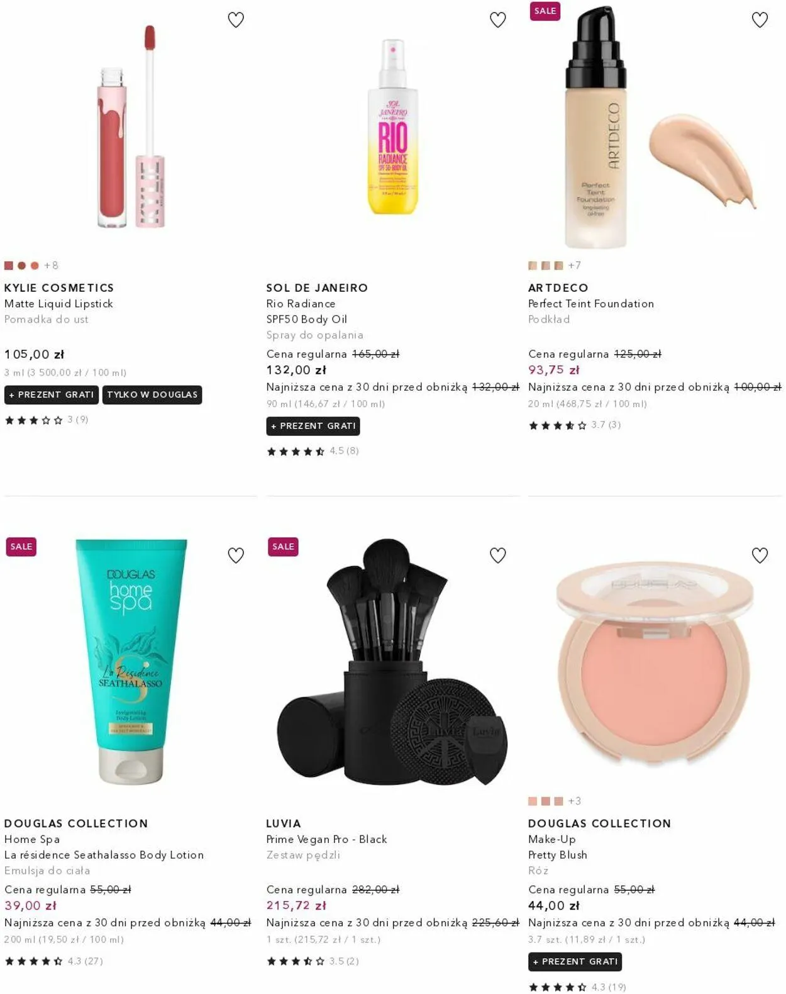Expand +8 more shades for Kylie lipstick
This screenshot has height=994, width=786.
51,265
